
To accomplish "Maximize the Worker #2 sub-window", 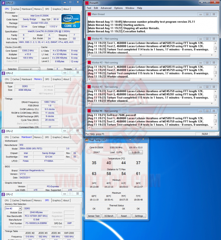I will pyautogui.click(x=207, y=62).
